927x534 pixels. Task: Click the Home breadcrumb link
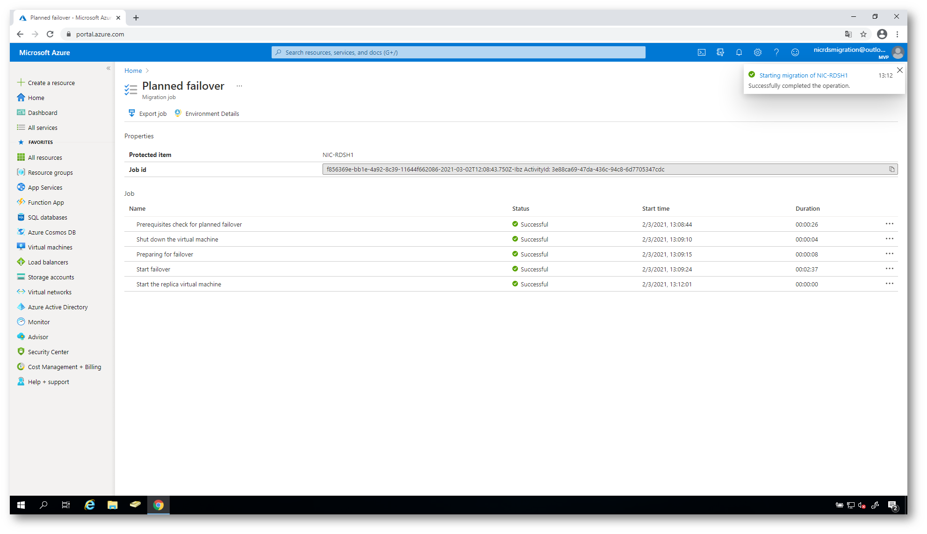click(x=133, y=71)
